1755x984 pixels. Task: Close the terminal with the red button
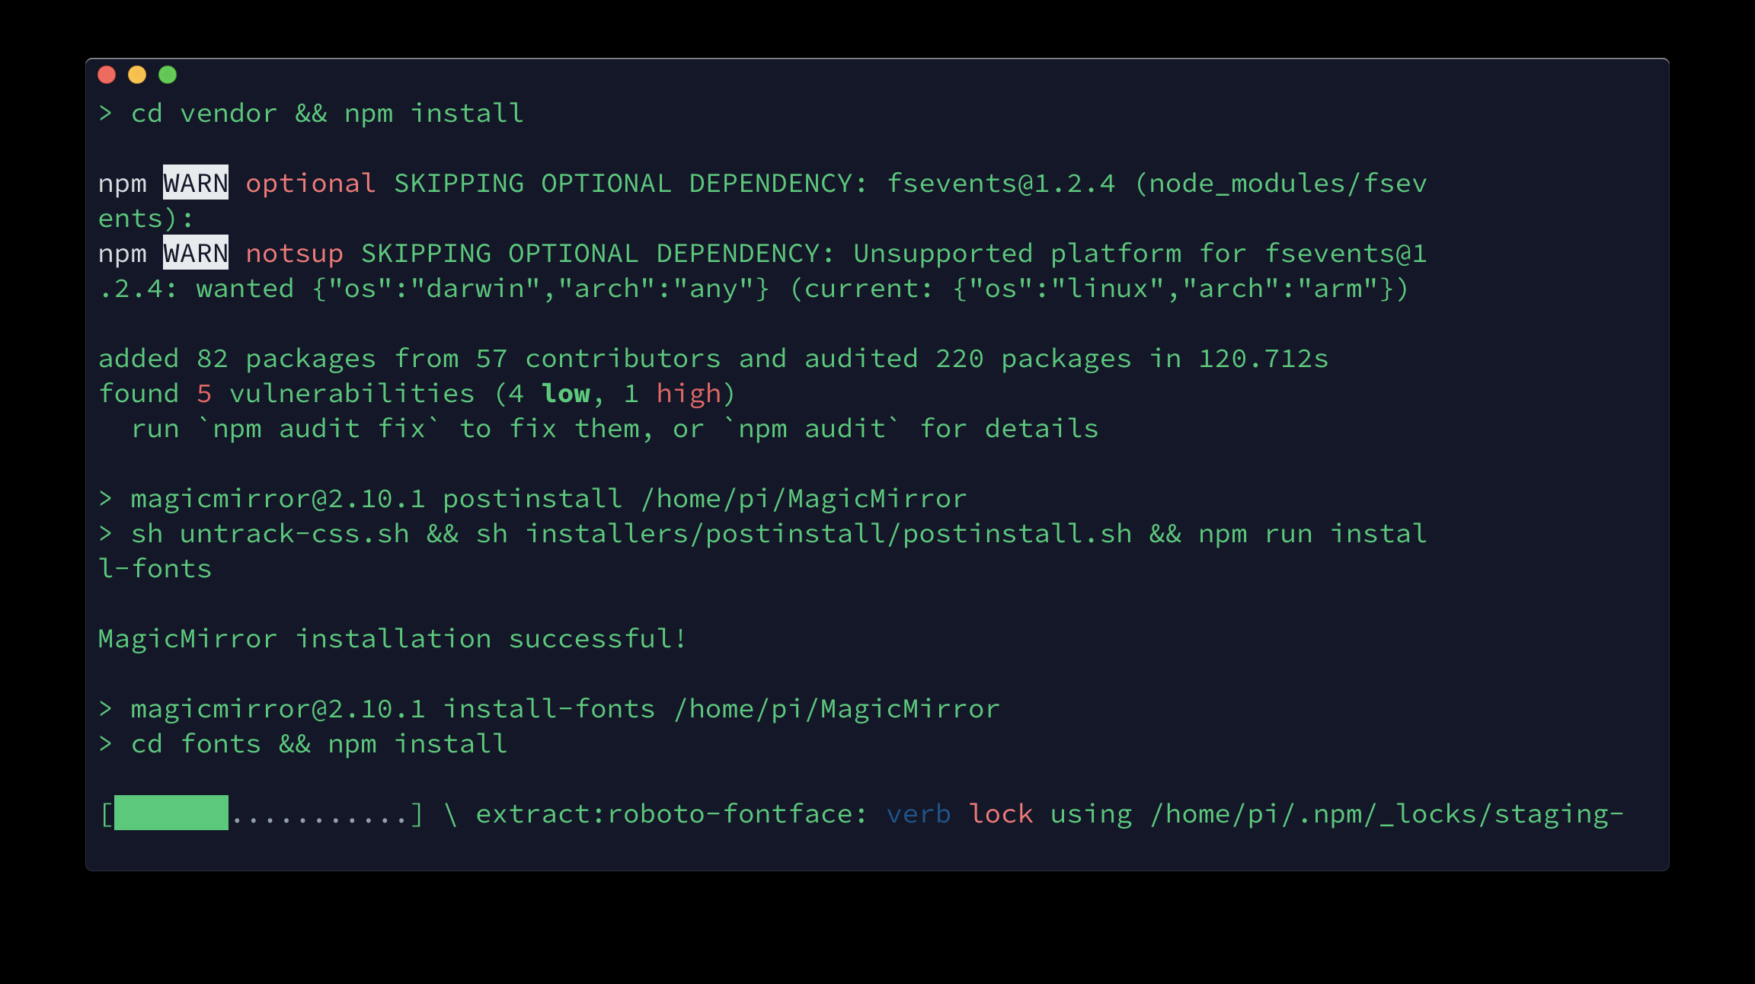(x=107, y=75)
